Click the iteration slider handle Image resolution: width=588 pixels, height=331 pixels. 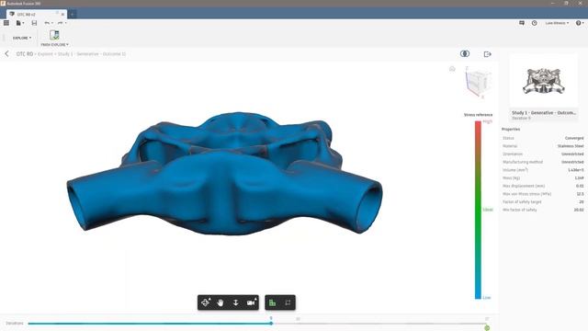pyautogui.click(x=271, y=323)
